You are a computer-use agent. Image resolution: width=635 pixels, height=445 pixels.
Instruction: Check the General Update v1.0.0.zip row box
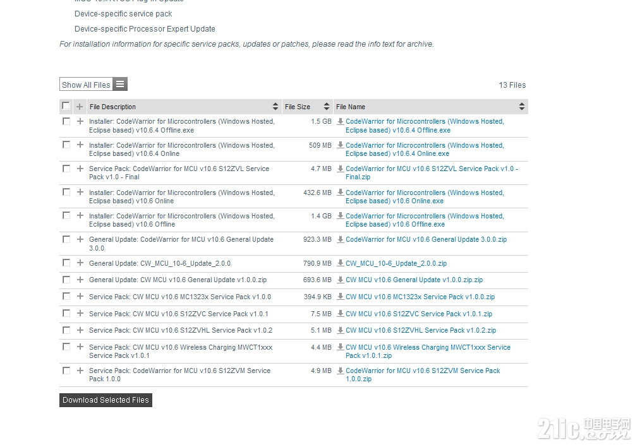click(66, 280)
